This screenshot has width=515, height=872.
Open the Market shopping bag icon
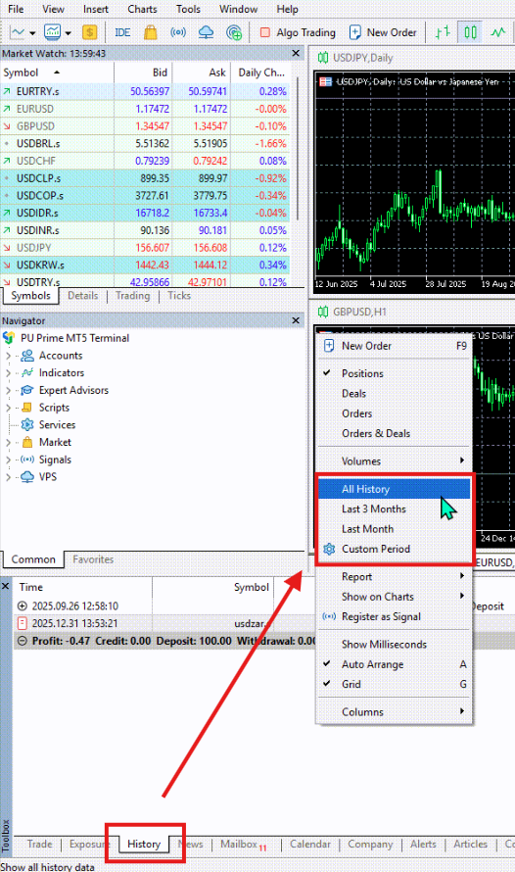[x=150, y=32]
